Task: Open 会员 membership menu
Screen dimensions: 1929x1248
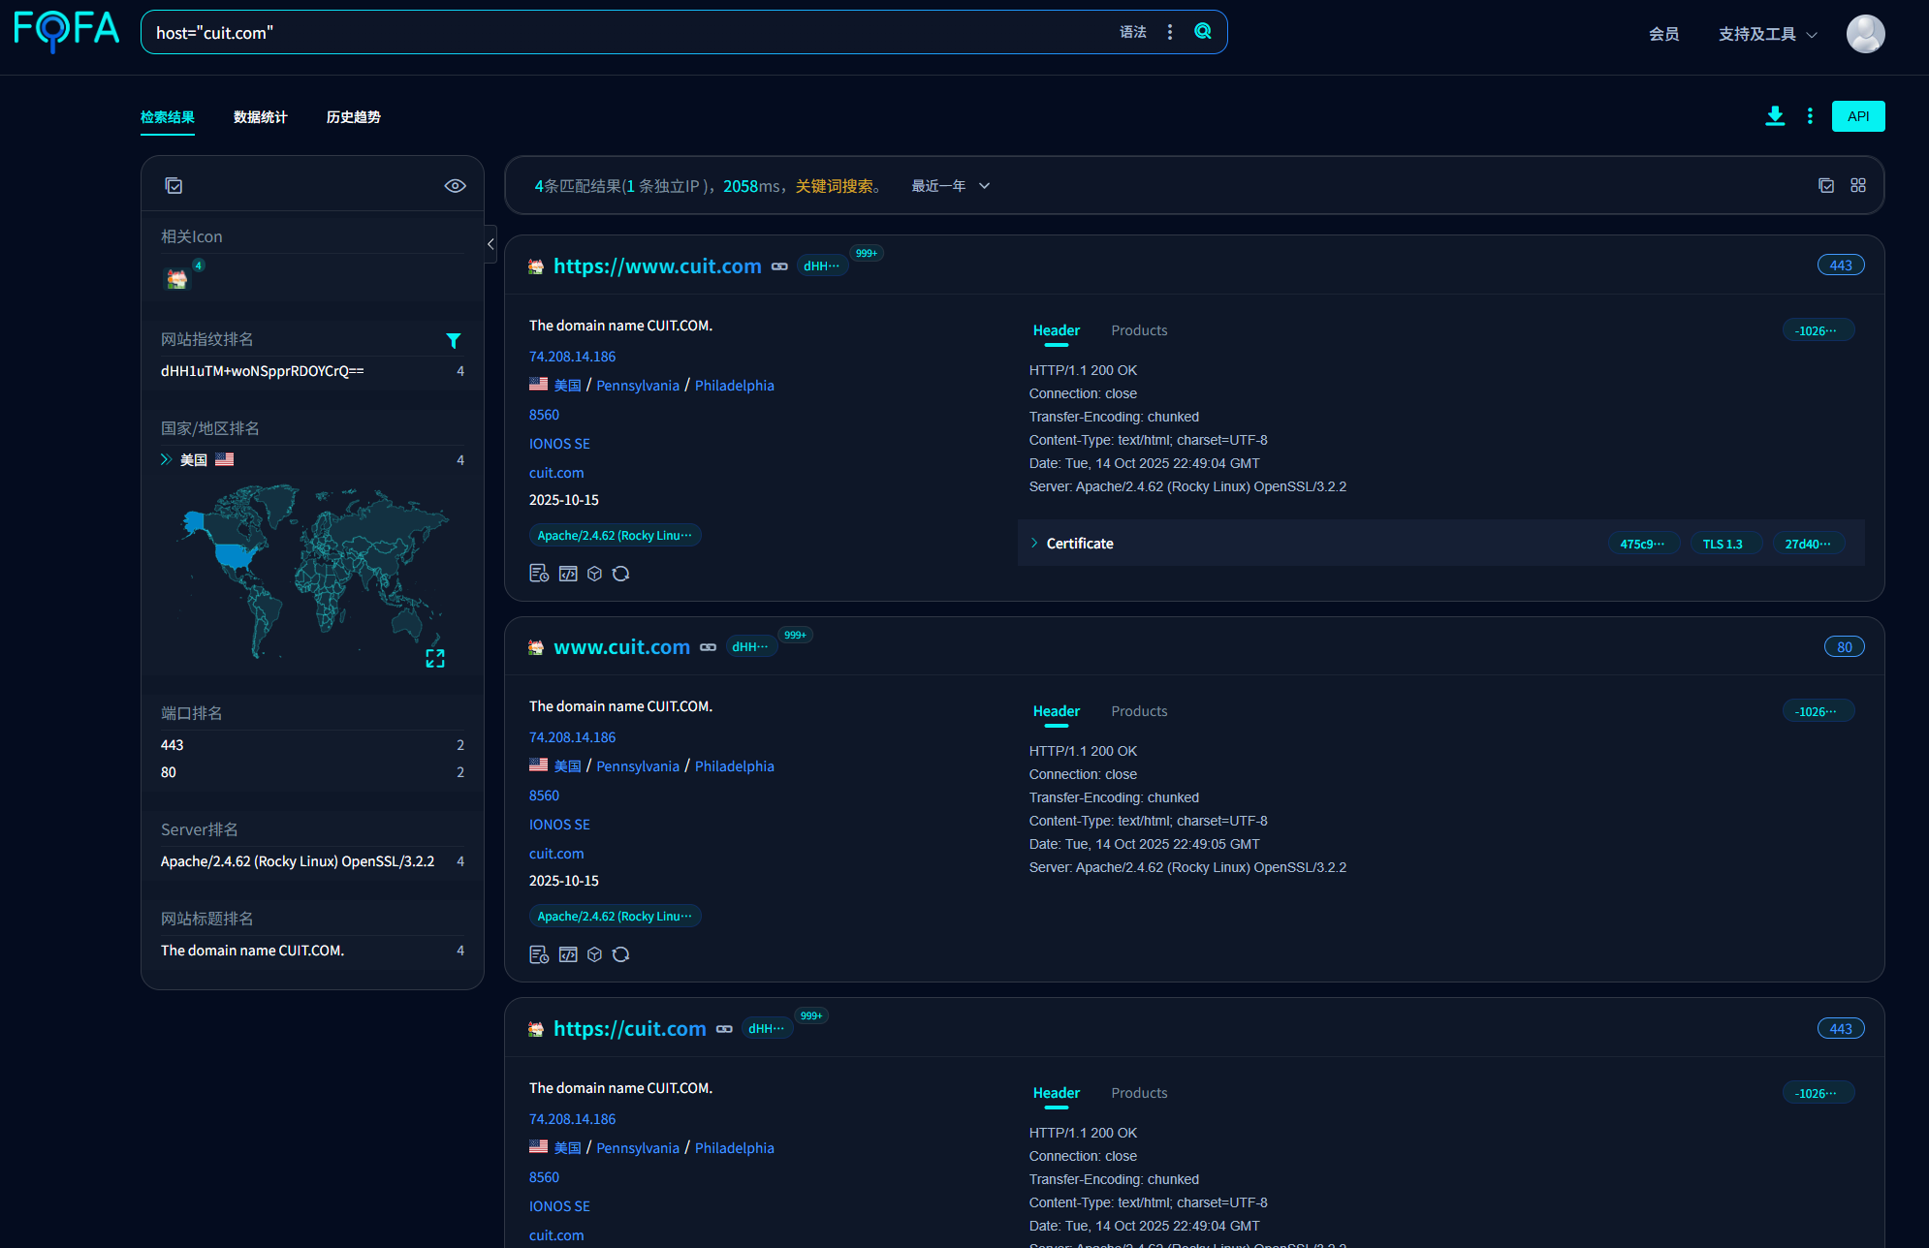Action: pos(1664,34)
